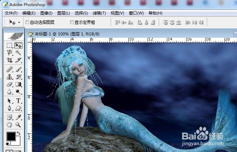Image resolution: width=237 pixels, height=152 pixels.
Task: Select the Blur droplet tool
Action: pos(9,92)
